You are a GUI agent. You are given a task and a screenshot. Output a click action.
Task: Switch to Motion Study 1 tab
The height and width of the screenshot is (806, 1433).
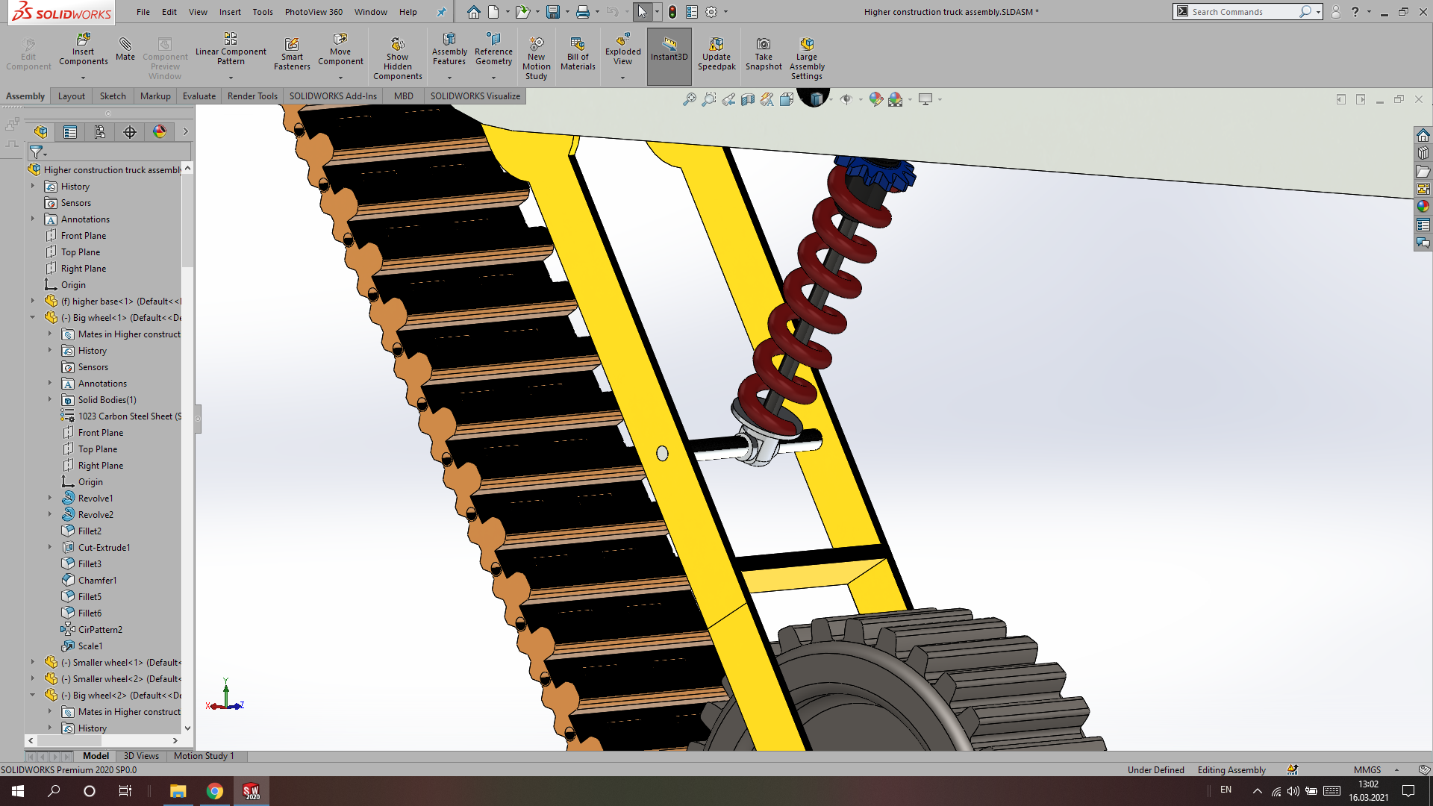point(204,756)
